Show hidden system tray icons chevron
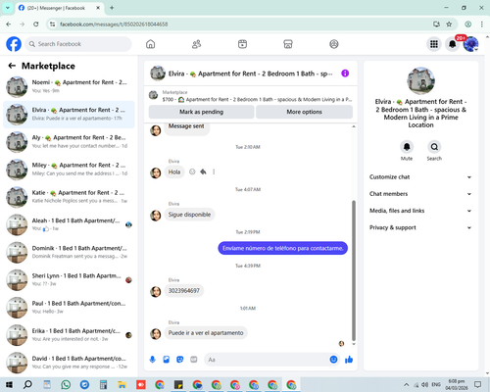490x392 pixels. pos(406,384)
